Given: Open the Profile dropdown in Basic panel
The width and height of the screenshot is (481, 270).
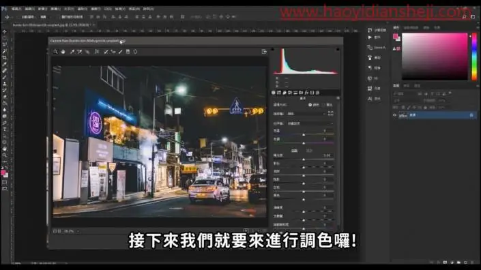Looking at the screenshot, I should point(306,114).
